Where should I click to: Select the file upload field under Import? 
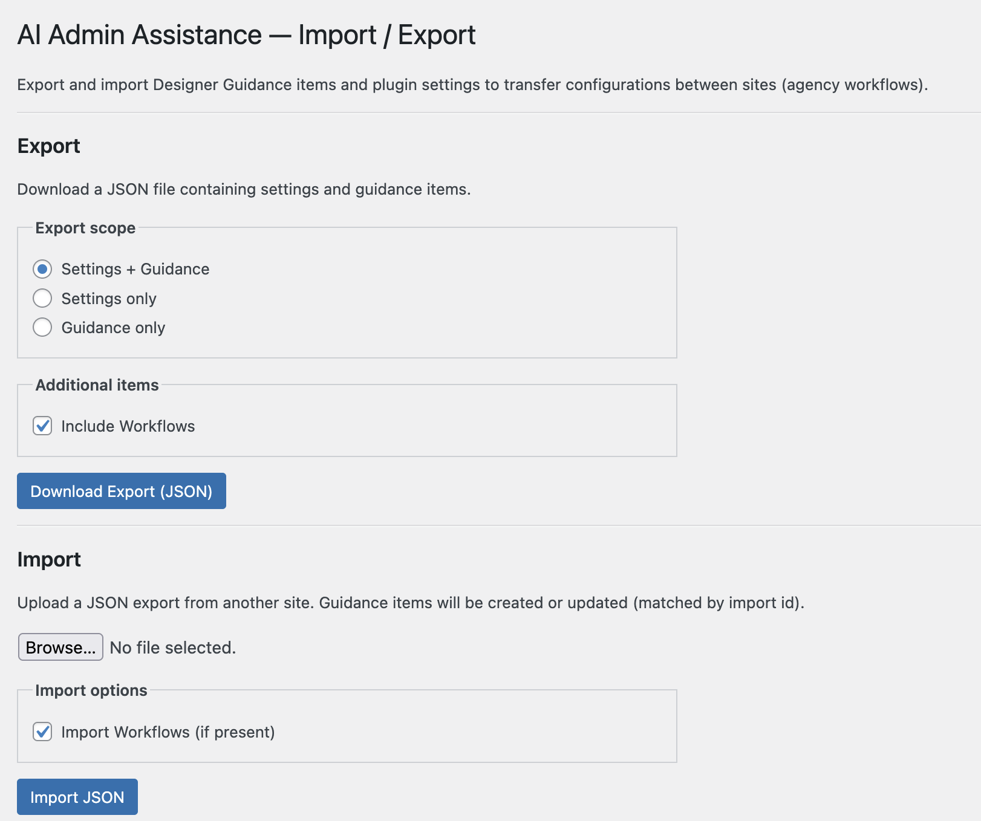tap(60, 647)
